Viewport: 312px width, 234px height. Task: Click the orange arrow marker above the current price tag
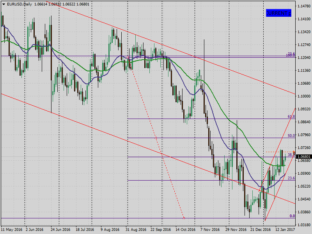pos(294,152)
